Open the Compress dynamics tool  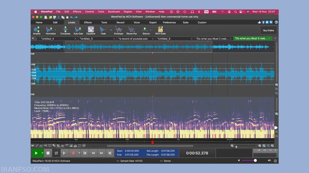click(x=65, y=30)
